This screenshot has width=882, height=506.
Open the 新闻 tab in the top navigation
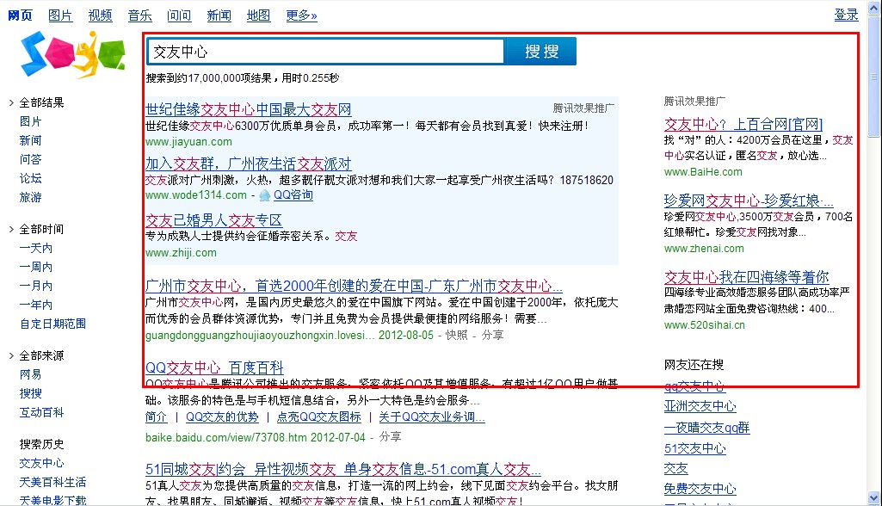point(219,15)
